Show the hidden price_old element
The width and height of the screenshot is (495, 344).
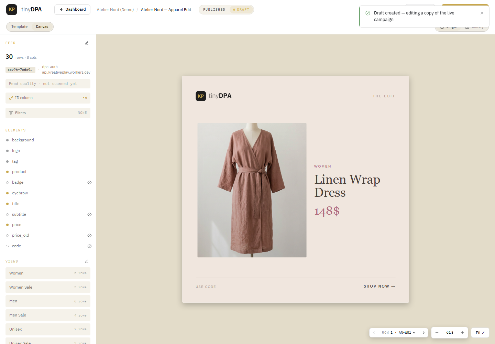[89, 236]
